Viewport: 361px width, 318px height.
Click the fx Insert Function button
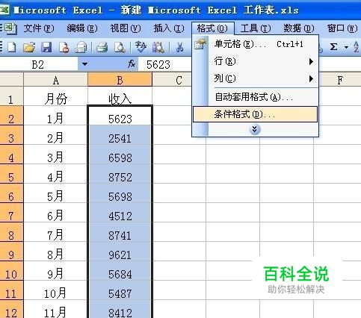pyautogui.click(x=132, y=64)
